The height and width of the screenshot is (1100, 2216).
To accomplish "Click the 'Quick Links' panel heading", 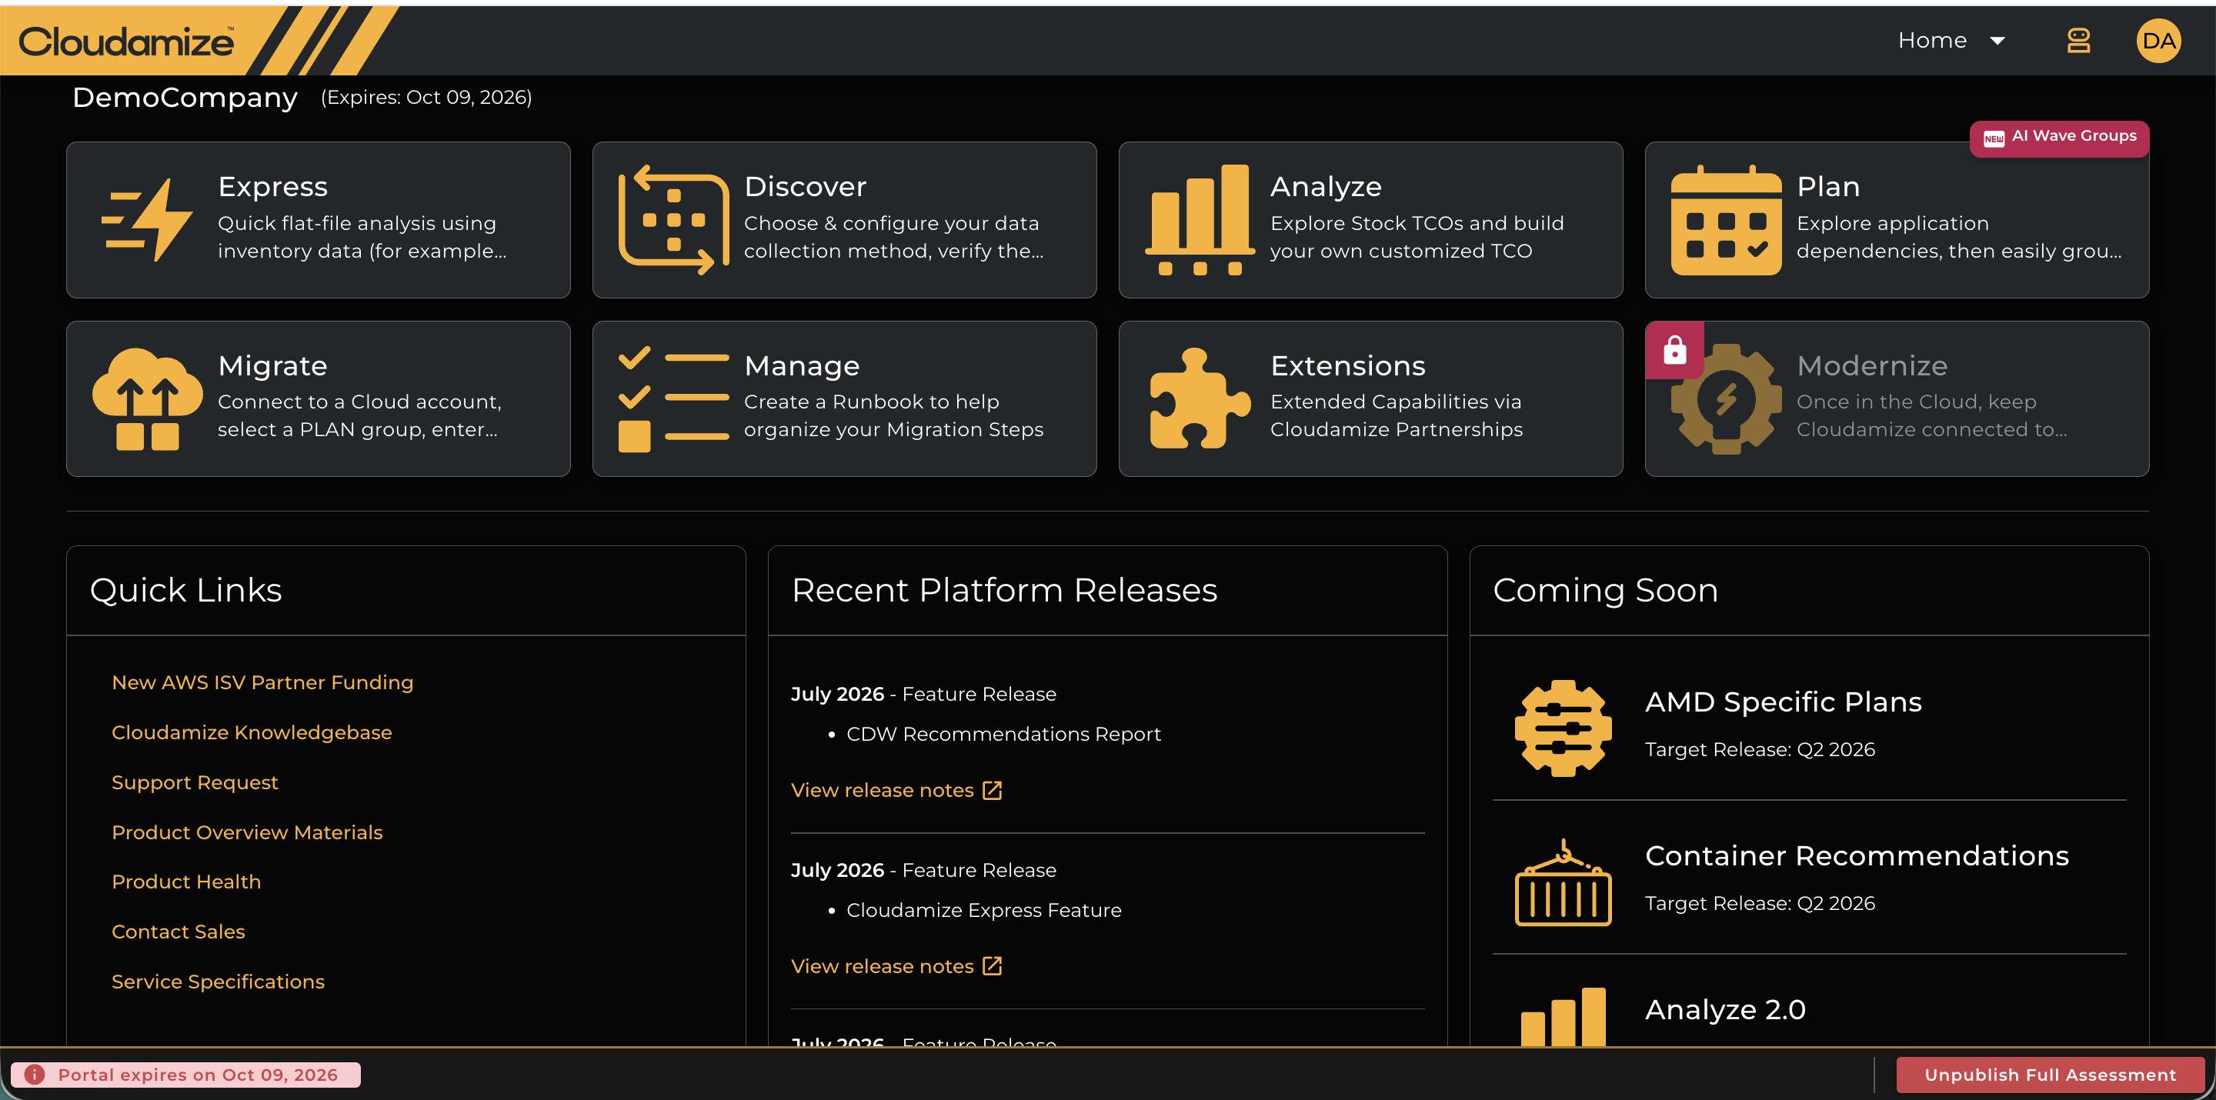I will click(x=185, y=590).
